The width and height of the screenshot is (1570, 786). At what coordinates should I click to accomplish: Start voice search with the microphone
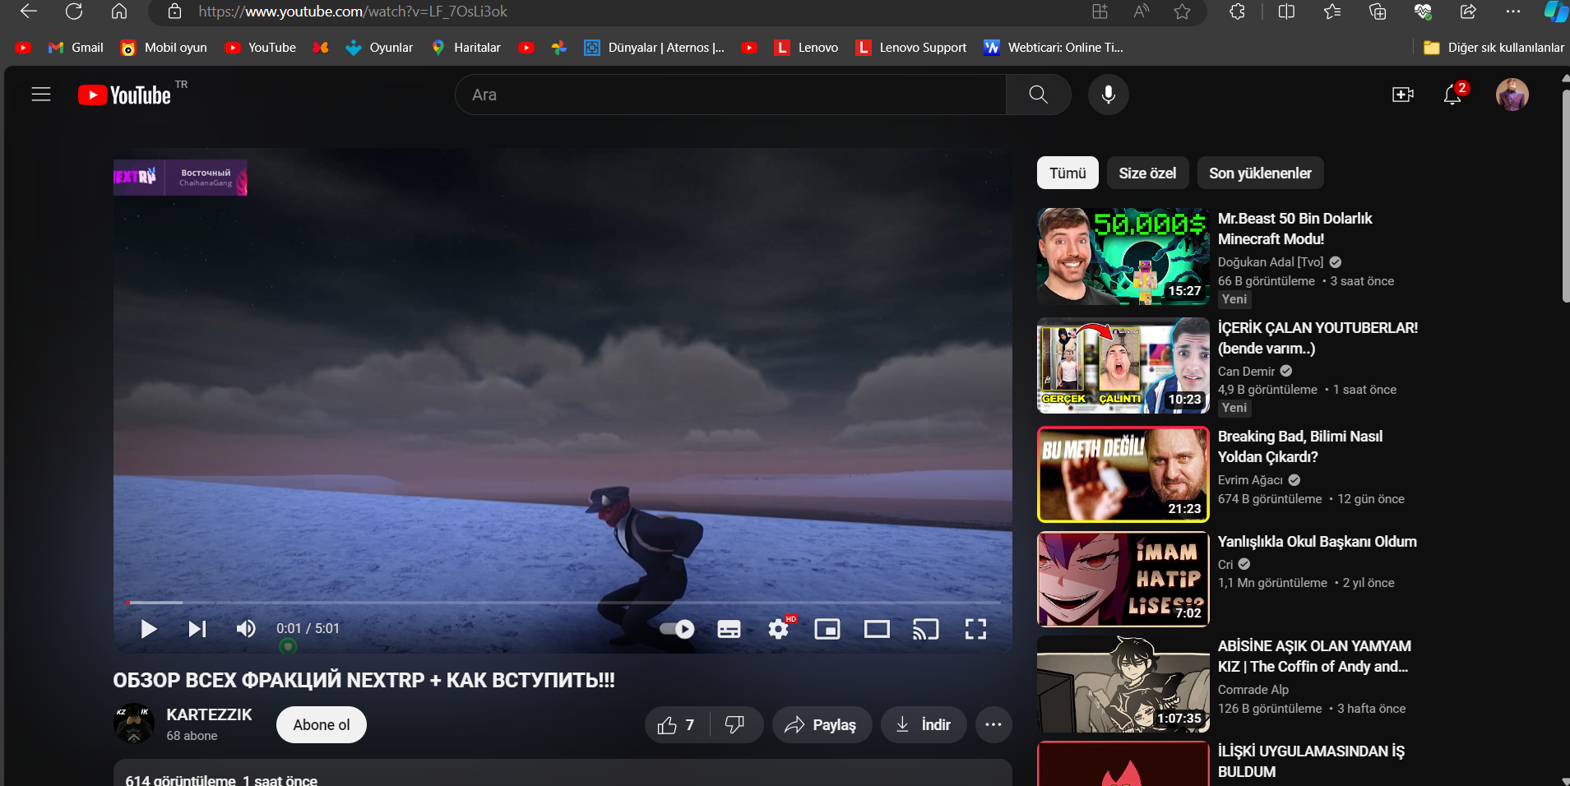[1109, 95]
